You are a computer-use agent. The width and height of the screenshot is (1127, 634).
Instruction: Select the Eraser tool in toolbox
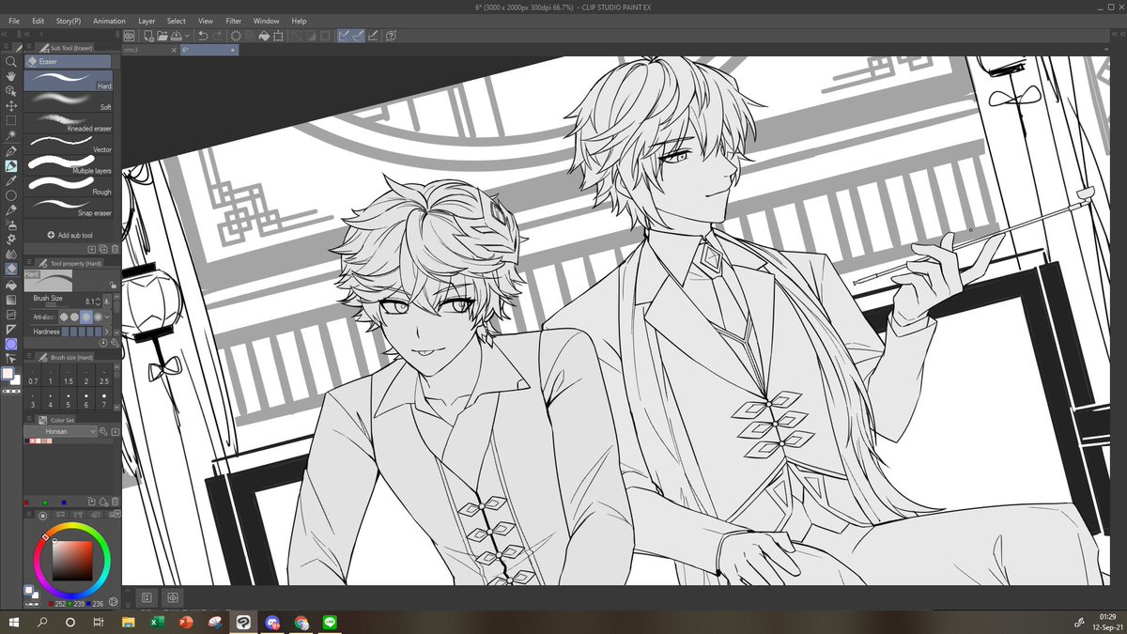pyautogui.click(x=11, y=268)
